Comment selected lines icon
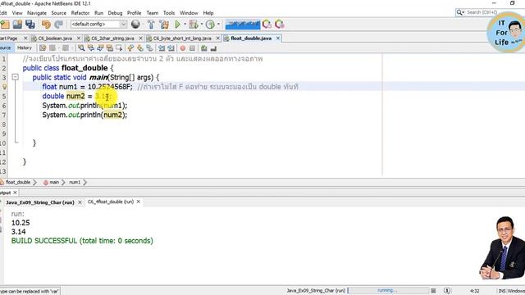This screenshot has height=295, width=525. [x=204, y=48]
